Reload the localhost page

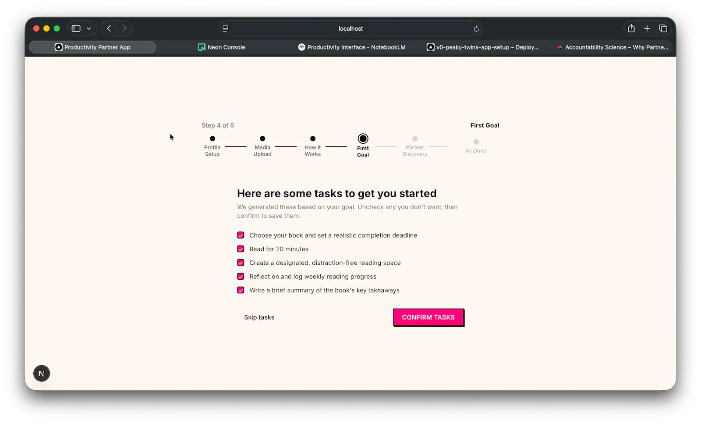(x=476, y=28)
